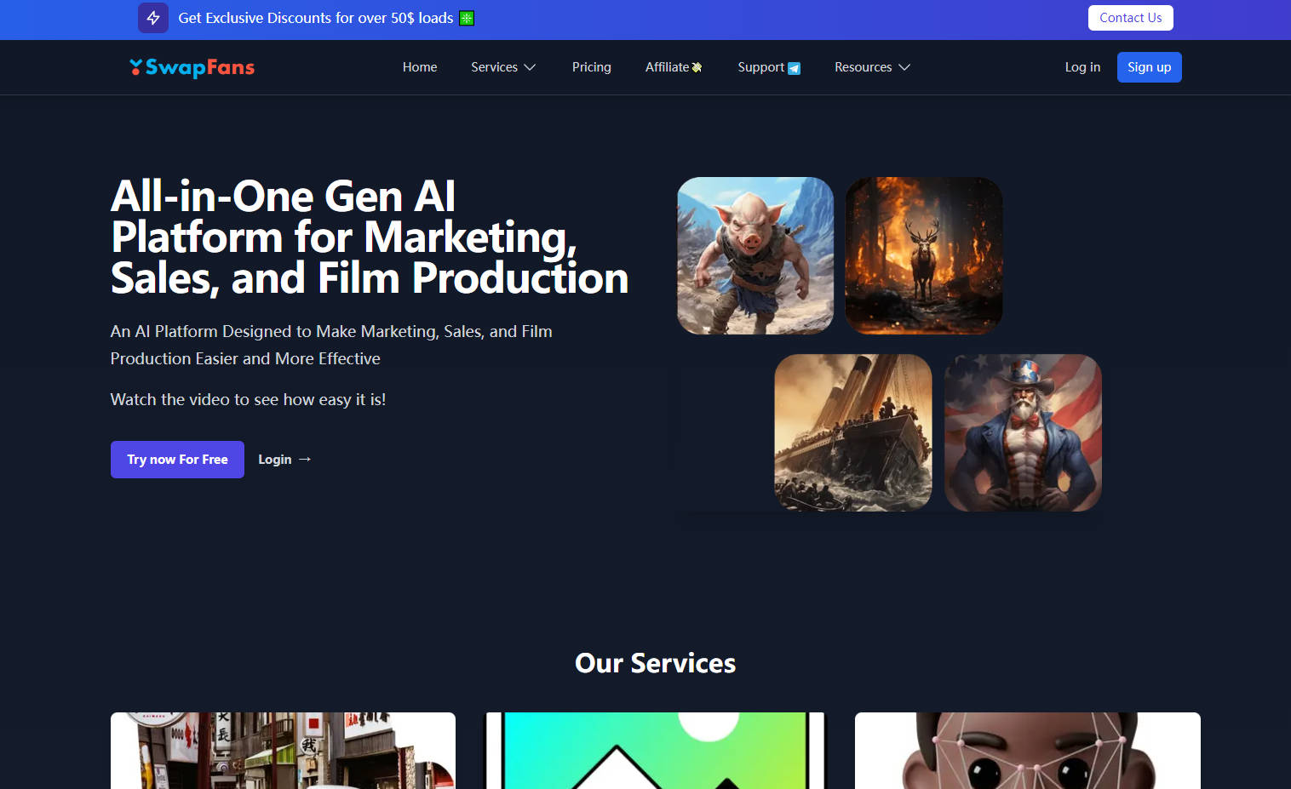The height and width of the screenshot is (789, 1291).
Task: Expand the Resources dropdown menu
Action: point(872,67)
